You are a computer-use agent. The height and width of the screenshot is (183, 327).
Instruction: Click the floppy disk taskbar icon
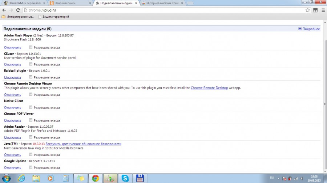(x=139, y=178)
